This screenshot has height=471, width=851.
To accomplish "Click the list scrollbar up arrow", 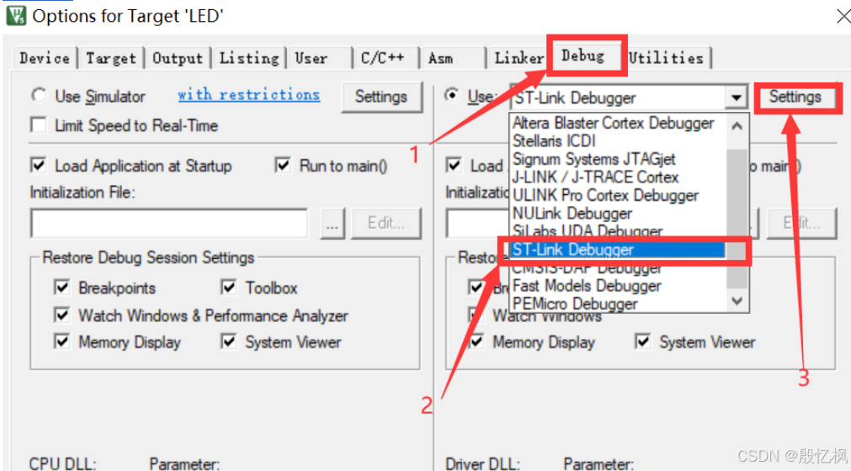I will point(737,126).
